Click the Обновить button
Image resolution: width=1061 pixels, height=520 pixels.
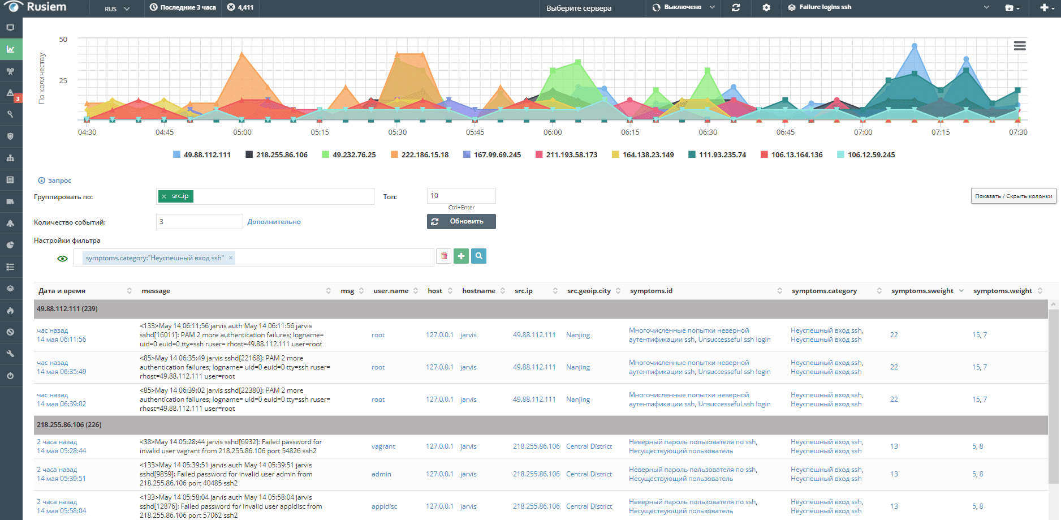click(461, 222)
